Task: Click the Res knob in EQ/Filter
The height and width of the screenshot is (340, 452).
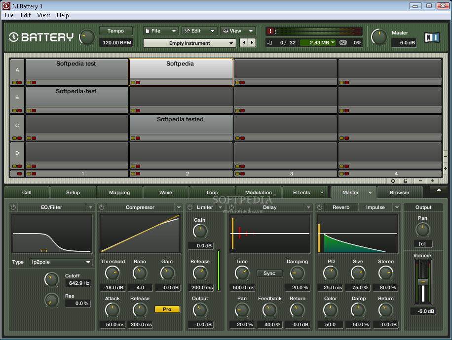Action: click(x=52, y=300)
